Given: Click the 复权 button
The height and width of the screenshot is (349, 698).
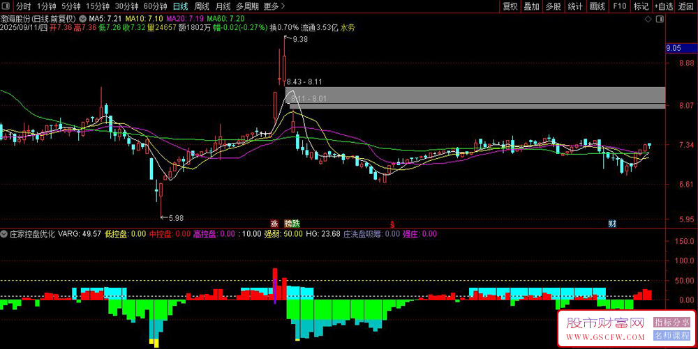Looking at the screenshot, I should click(510, 6).
